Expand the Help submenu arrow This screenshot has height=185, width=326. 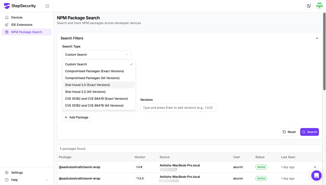click(47, 180)
